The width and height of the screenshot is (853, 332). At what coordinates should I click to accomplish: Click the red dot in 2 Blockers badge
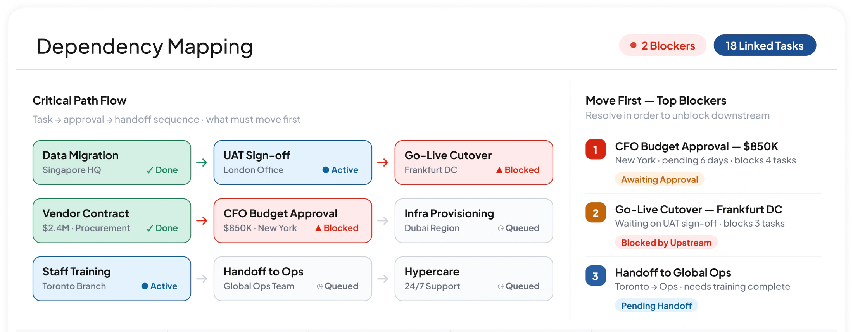click(x=633, y=45)
